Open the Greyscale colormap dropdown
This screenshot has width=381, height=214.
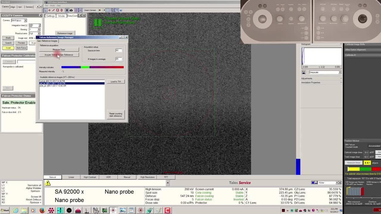340,72
